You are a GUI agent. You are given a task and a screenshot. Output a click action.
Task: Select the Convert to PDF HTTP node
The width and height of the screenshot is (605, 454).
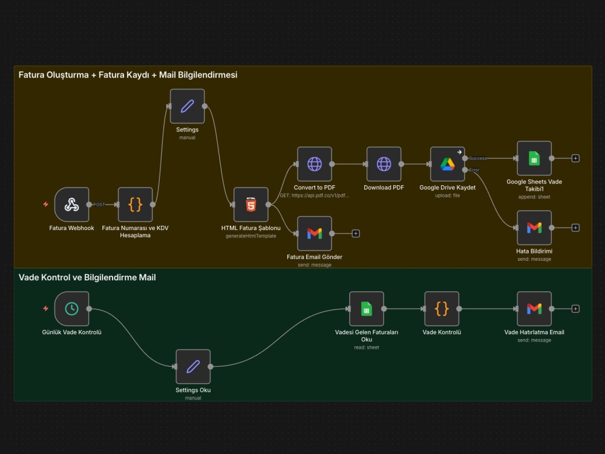[315, 164]
